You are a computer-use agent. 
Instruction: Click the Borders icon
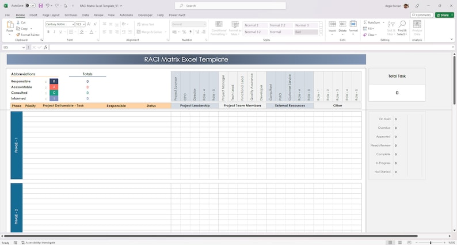pos(71,32)
